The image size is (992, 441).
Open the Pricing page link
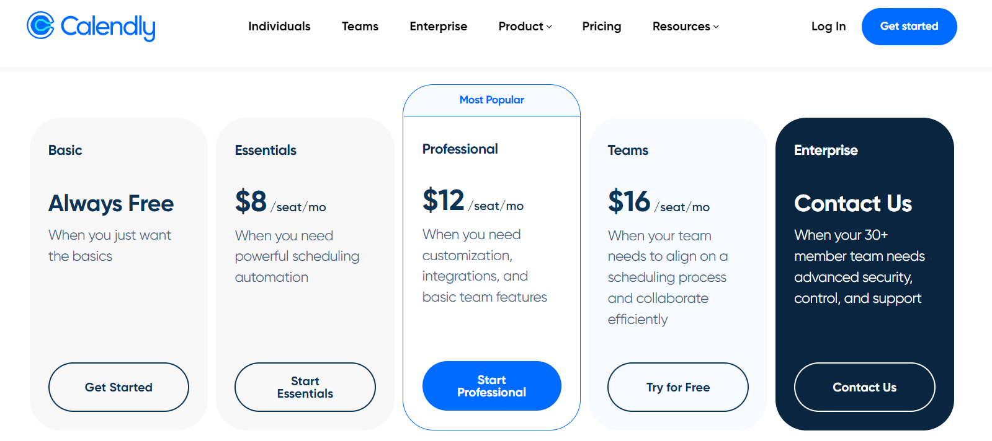click(601, 27)
